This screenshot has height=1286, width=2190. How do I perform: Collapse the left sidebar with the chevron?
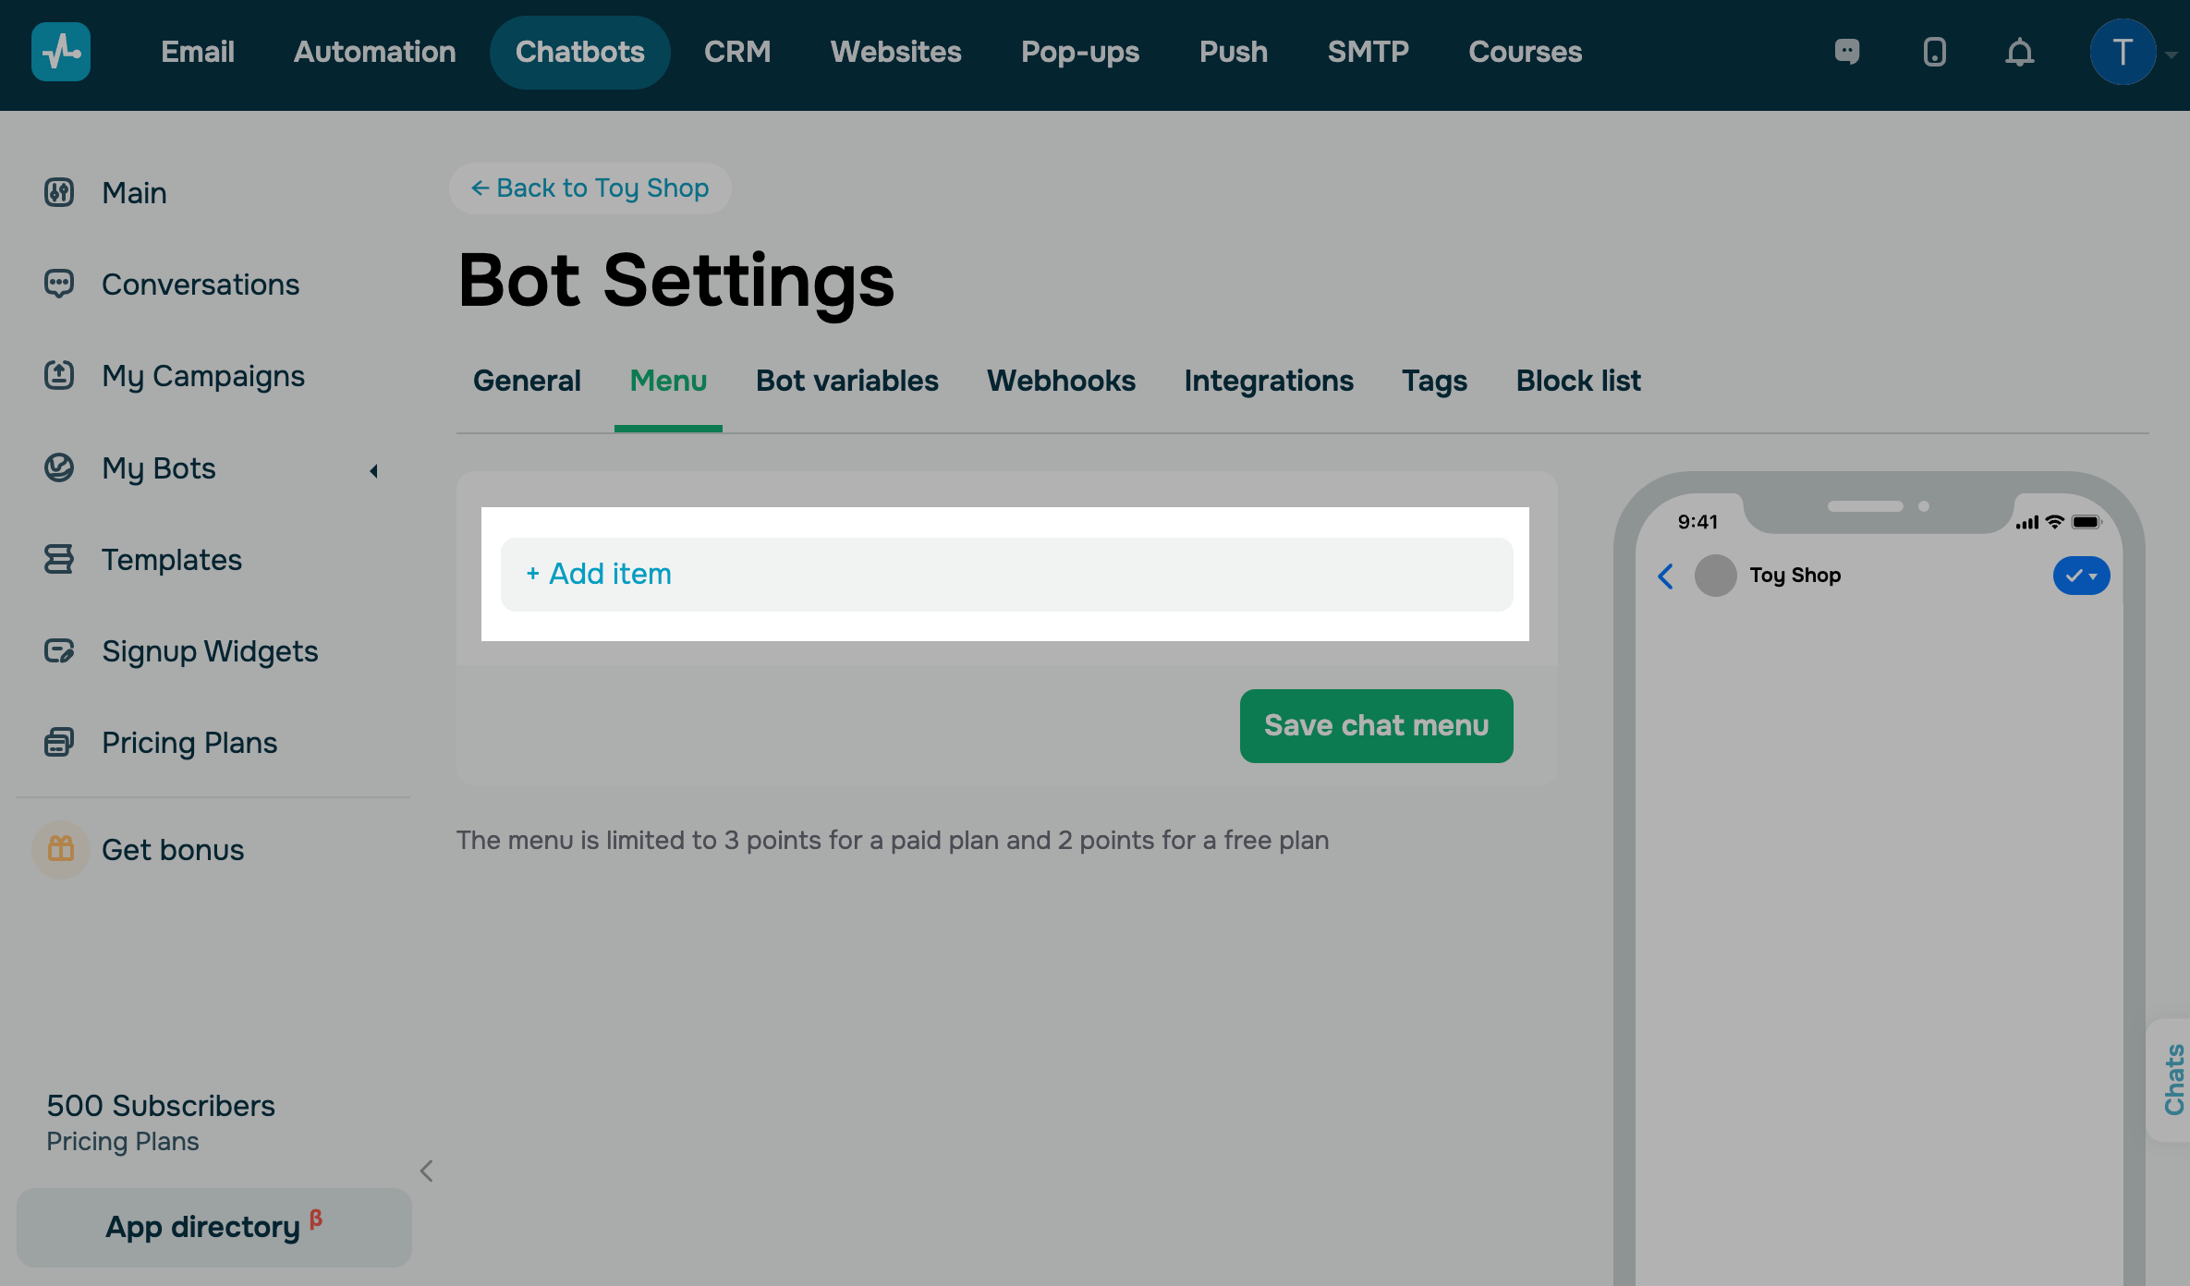427,1171
